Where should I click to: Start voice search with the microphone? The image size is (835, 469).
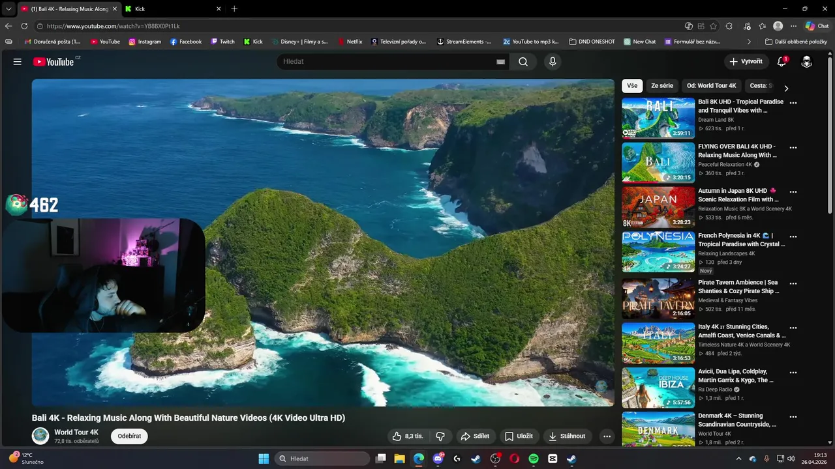pos(553,61)
